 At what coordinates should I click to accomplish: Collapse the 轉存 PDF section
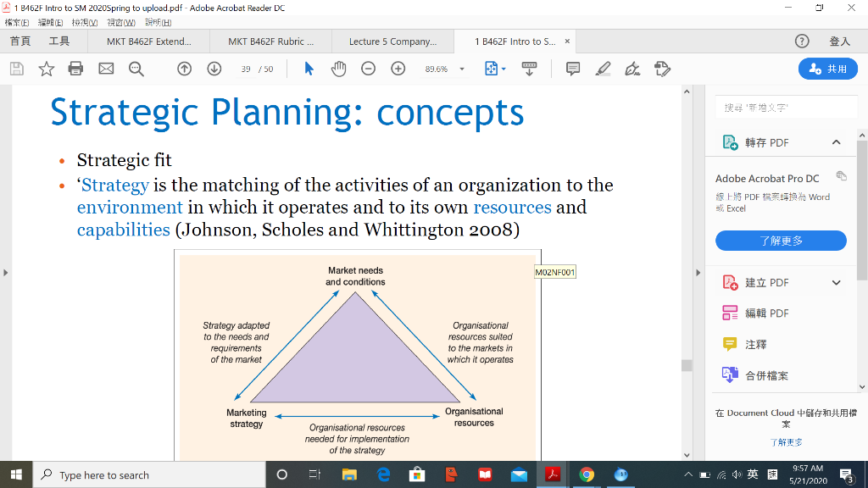point(836,141)
